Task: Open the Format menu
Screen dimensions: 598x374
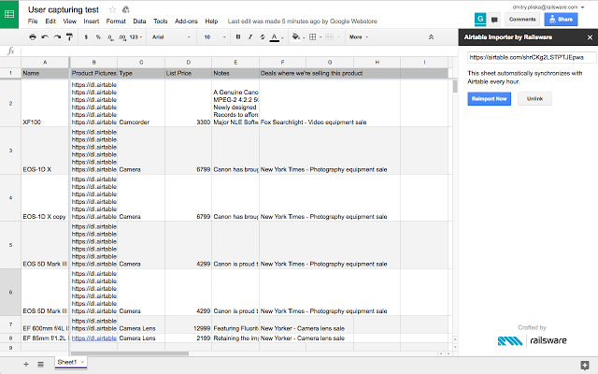Action: (116, 22)
